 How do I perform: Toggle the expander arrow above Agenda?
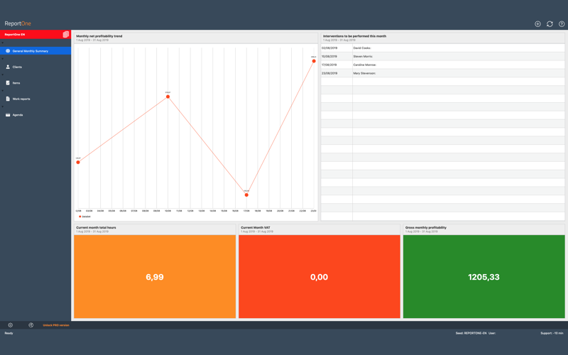click(x=3, y=107)
